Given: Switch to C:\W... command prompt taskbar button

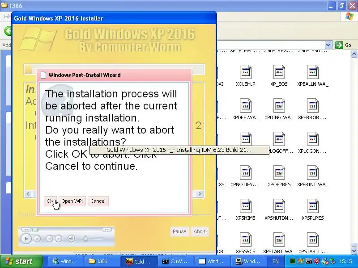Looking at the screenshot, I should point(176,261).
